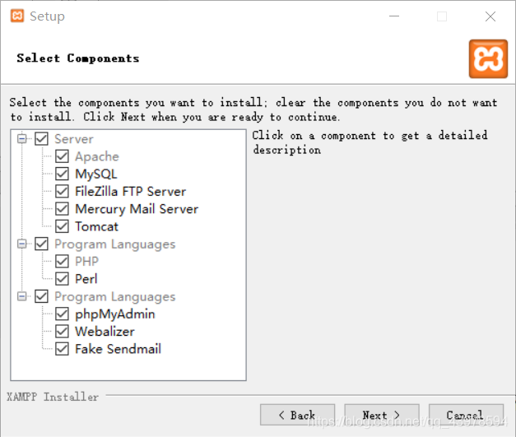Minimize the Setup window
Screen dimensions: 516x437
[x=394, y=16]
